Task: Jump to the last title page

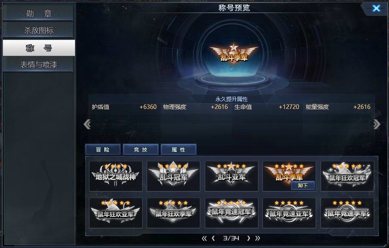Action: [x=258, y=239]
